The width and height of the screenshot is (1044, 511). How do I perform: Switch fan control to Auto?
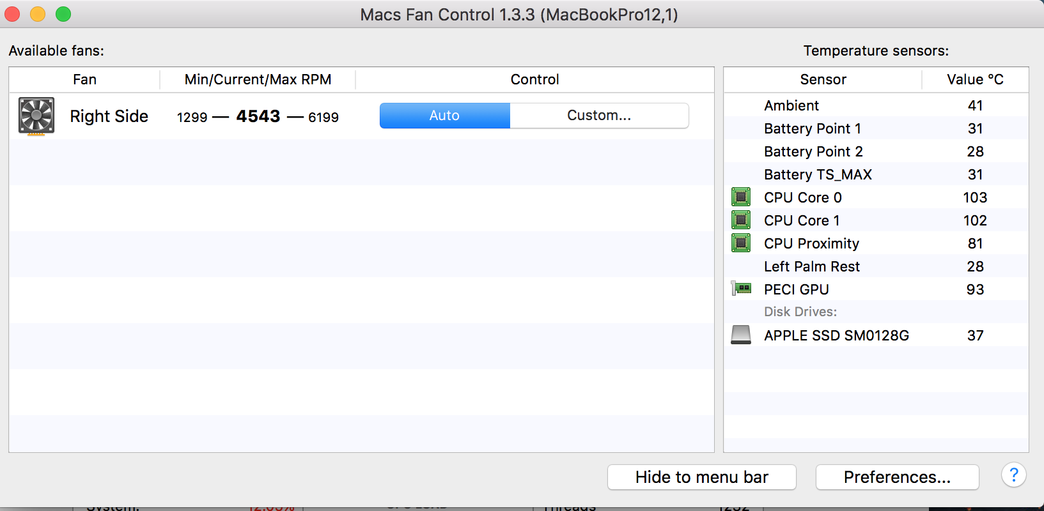click(445, 116)
